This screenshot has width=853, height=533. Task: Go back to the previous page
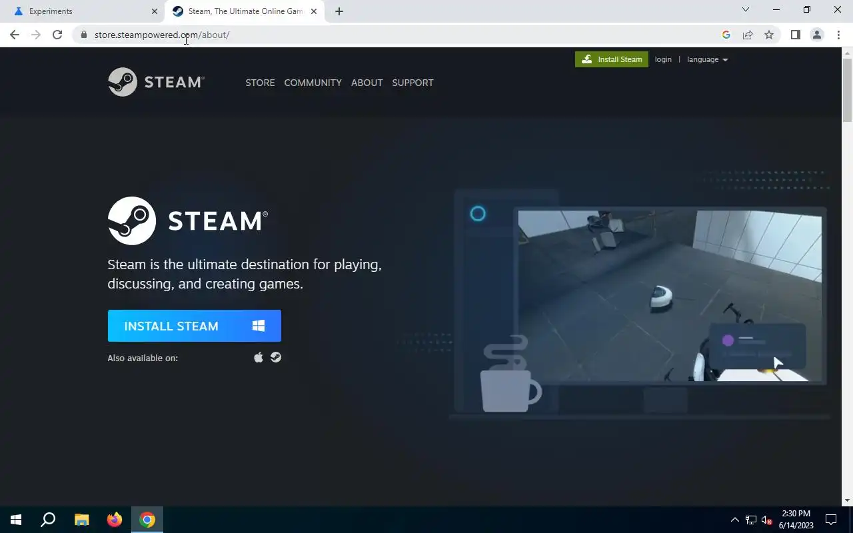tap(15, 35)
